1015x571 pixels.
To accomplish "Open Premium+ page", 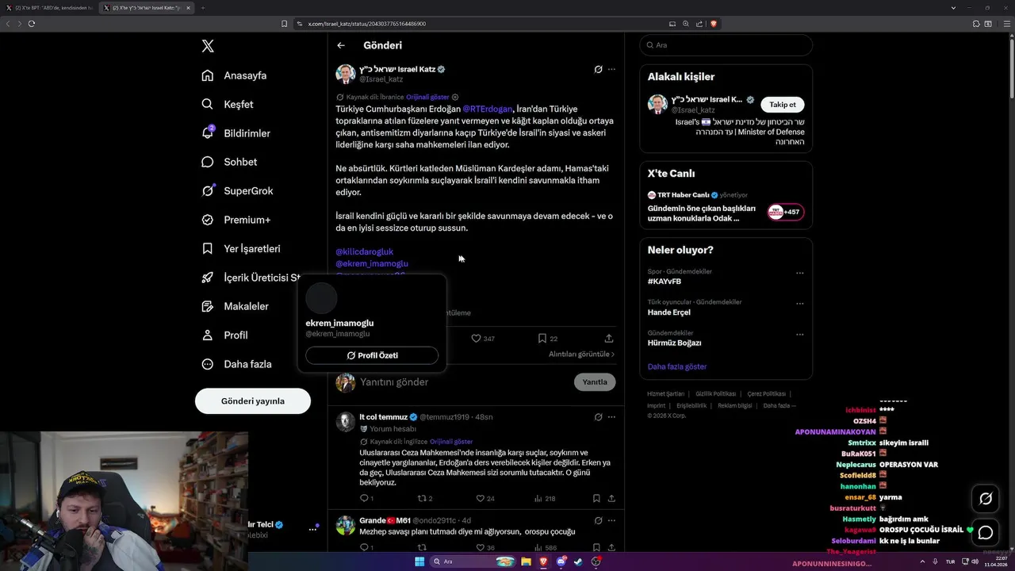I will pyautogui.click(x=236, y=220).
